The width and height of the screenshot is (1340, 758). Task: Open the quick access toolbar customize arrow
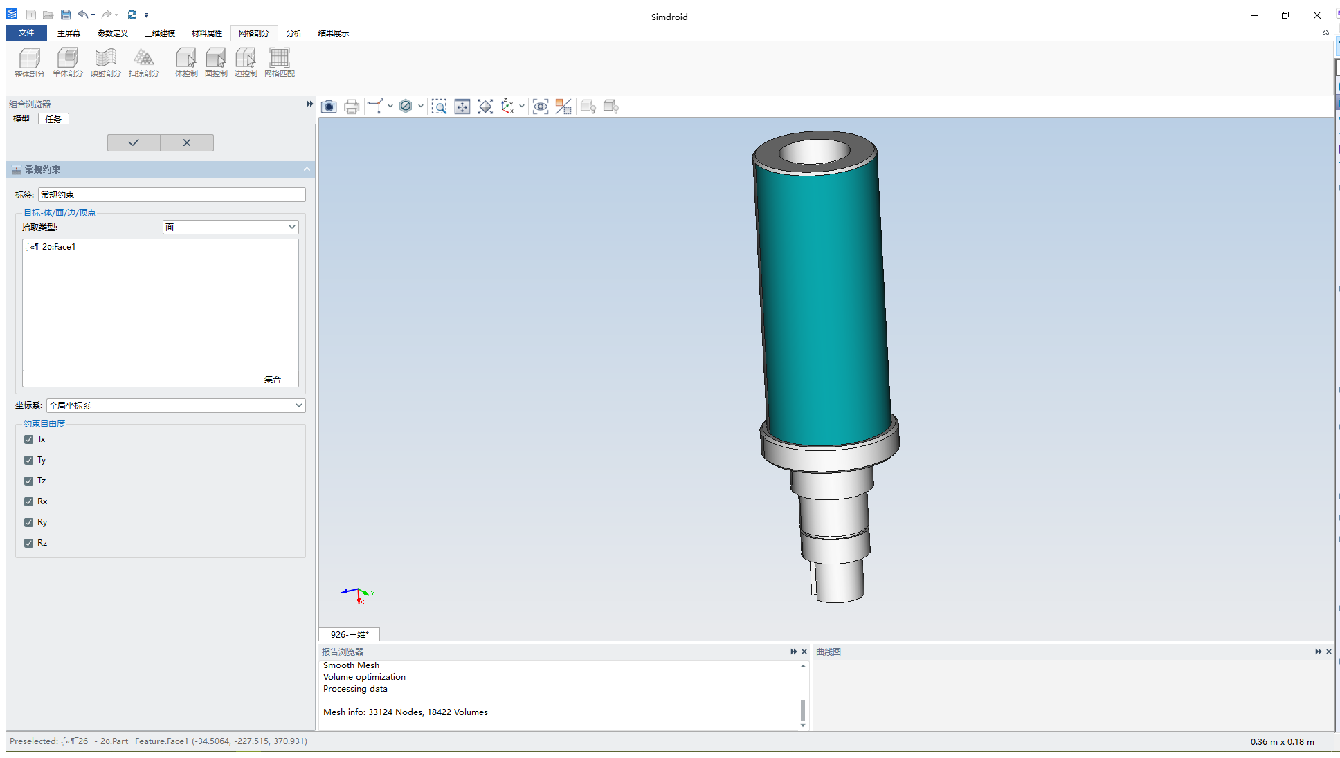pos(146,15)
